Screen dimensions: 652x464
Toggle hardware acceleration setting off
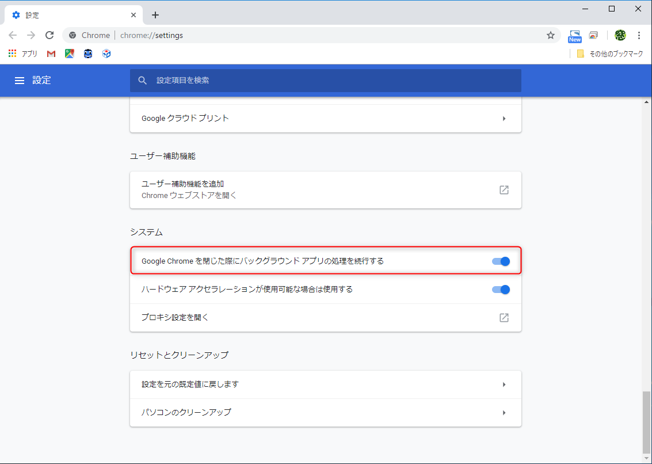(501, 289)
